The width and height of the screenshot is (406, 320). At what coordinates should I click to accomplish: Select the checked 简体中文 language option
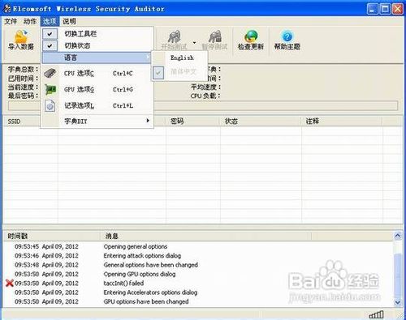184,72
